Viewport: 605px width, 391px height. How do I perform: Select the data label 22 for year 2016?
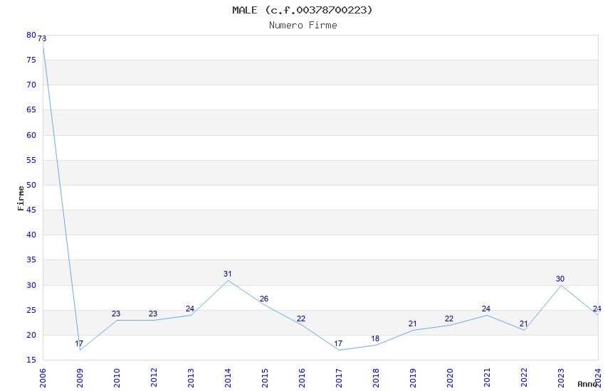tap(301, 318)
